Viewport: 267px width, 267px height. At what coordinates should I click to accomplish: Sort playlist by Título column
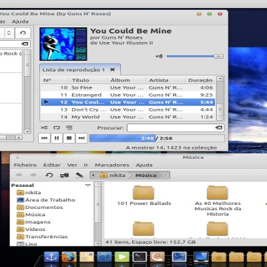[89, 80]
